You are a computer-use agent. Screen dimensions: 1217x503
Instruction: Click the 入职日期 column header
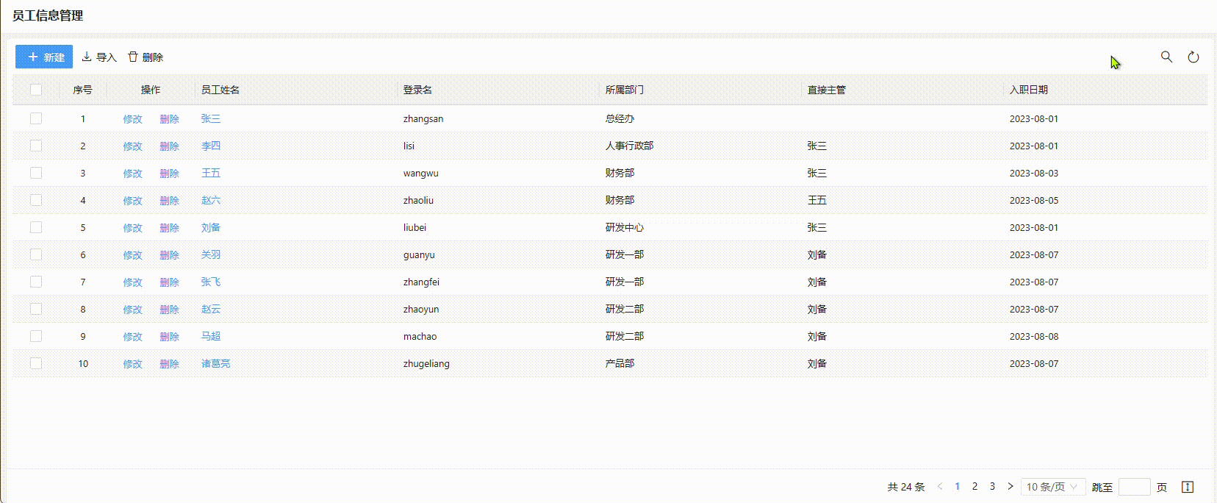click(1028, 90)
